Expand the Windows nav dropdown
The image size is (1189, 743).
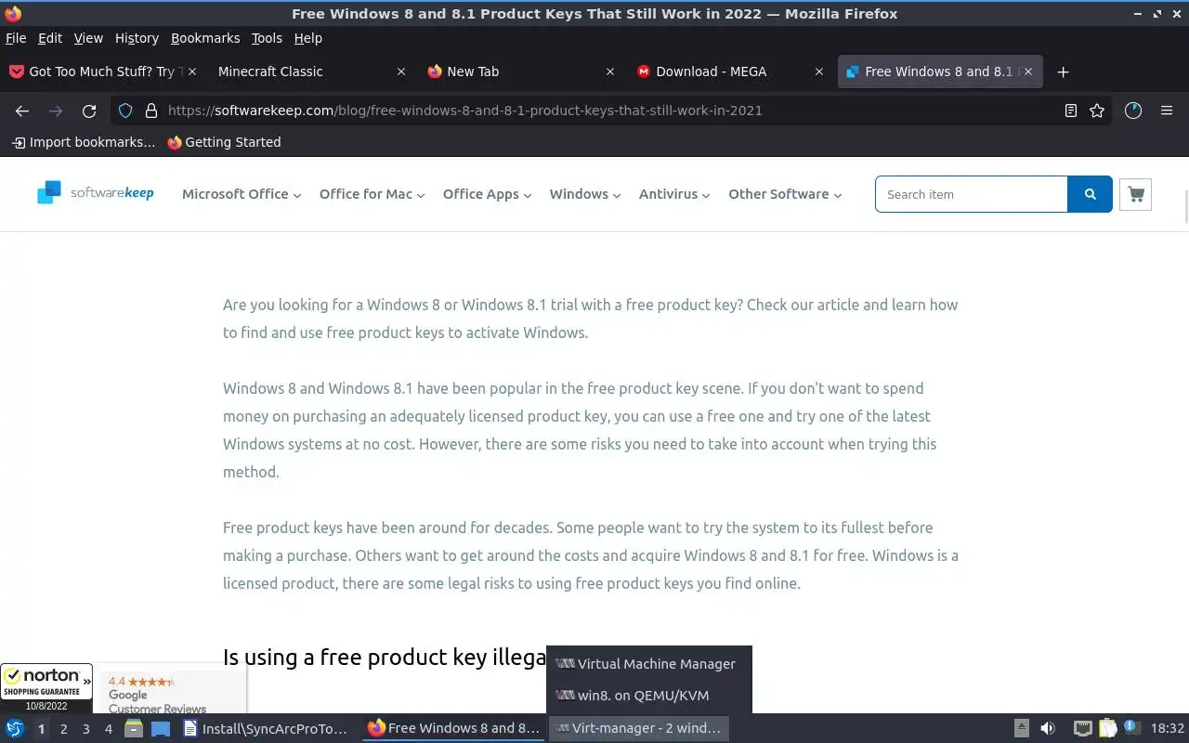[x=585, y=194]
